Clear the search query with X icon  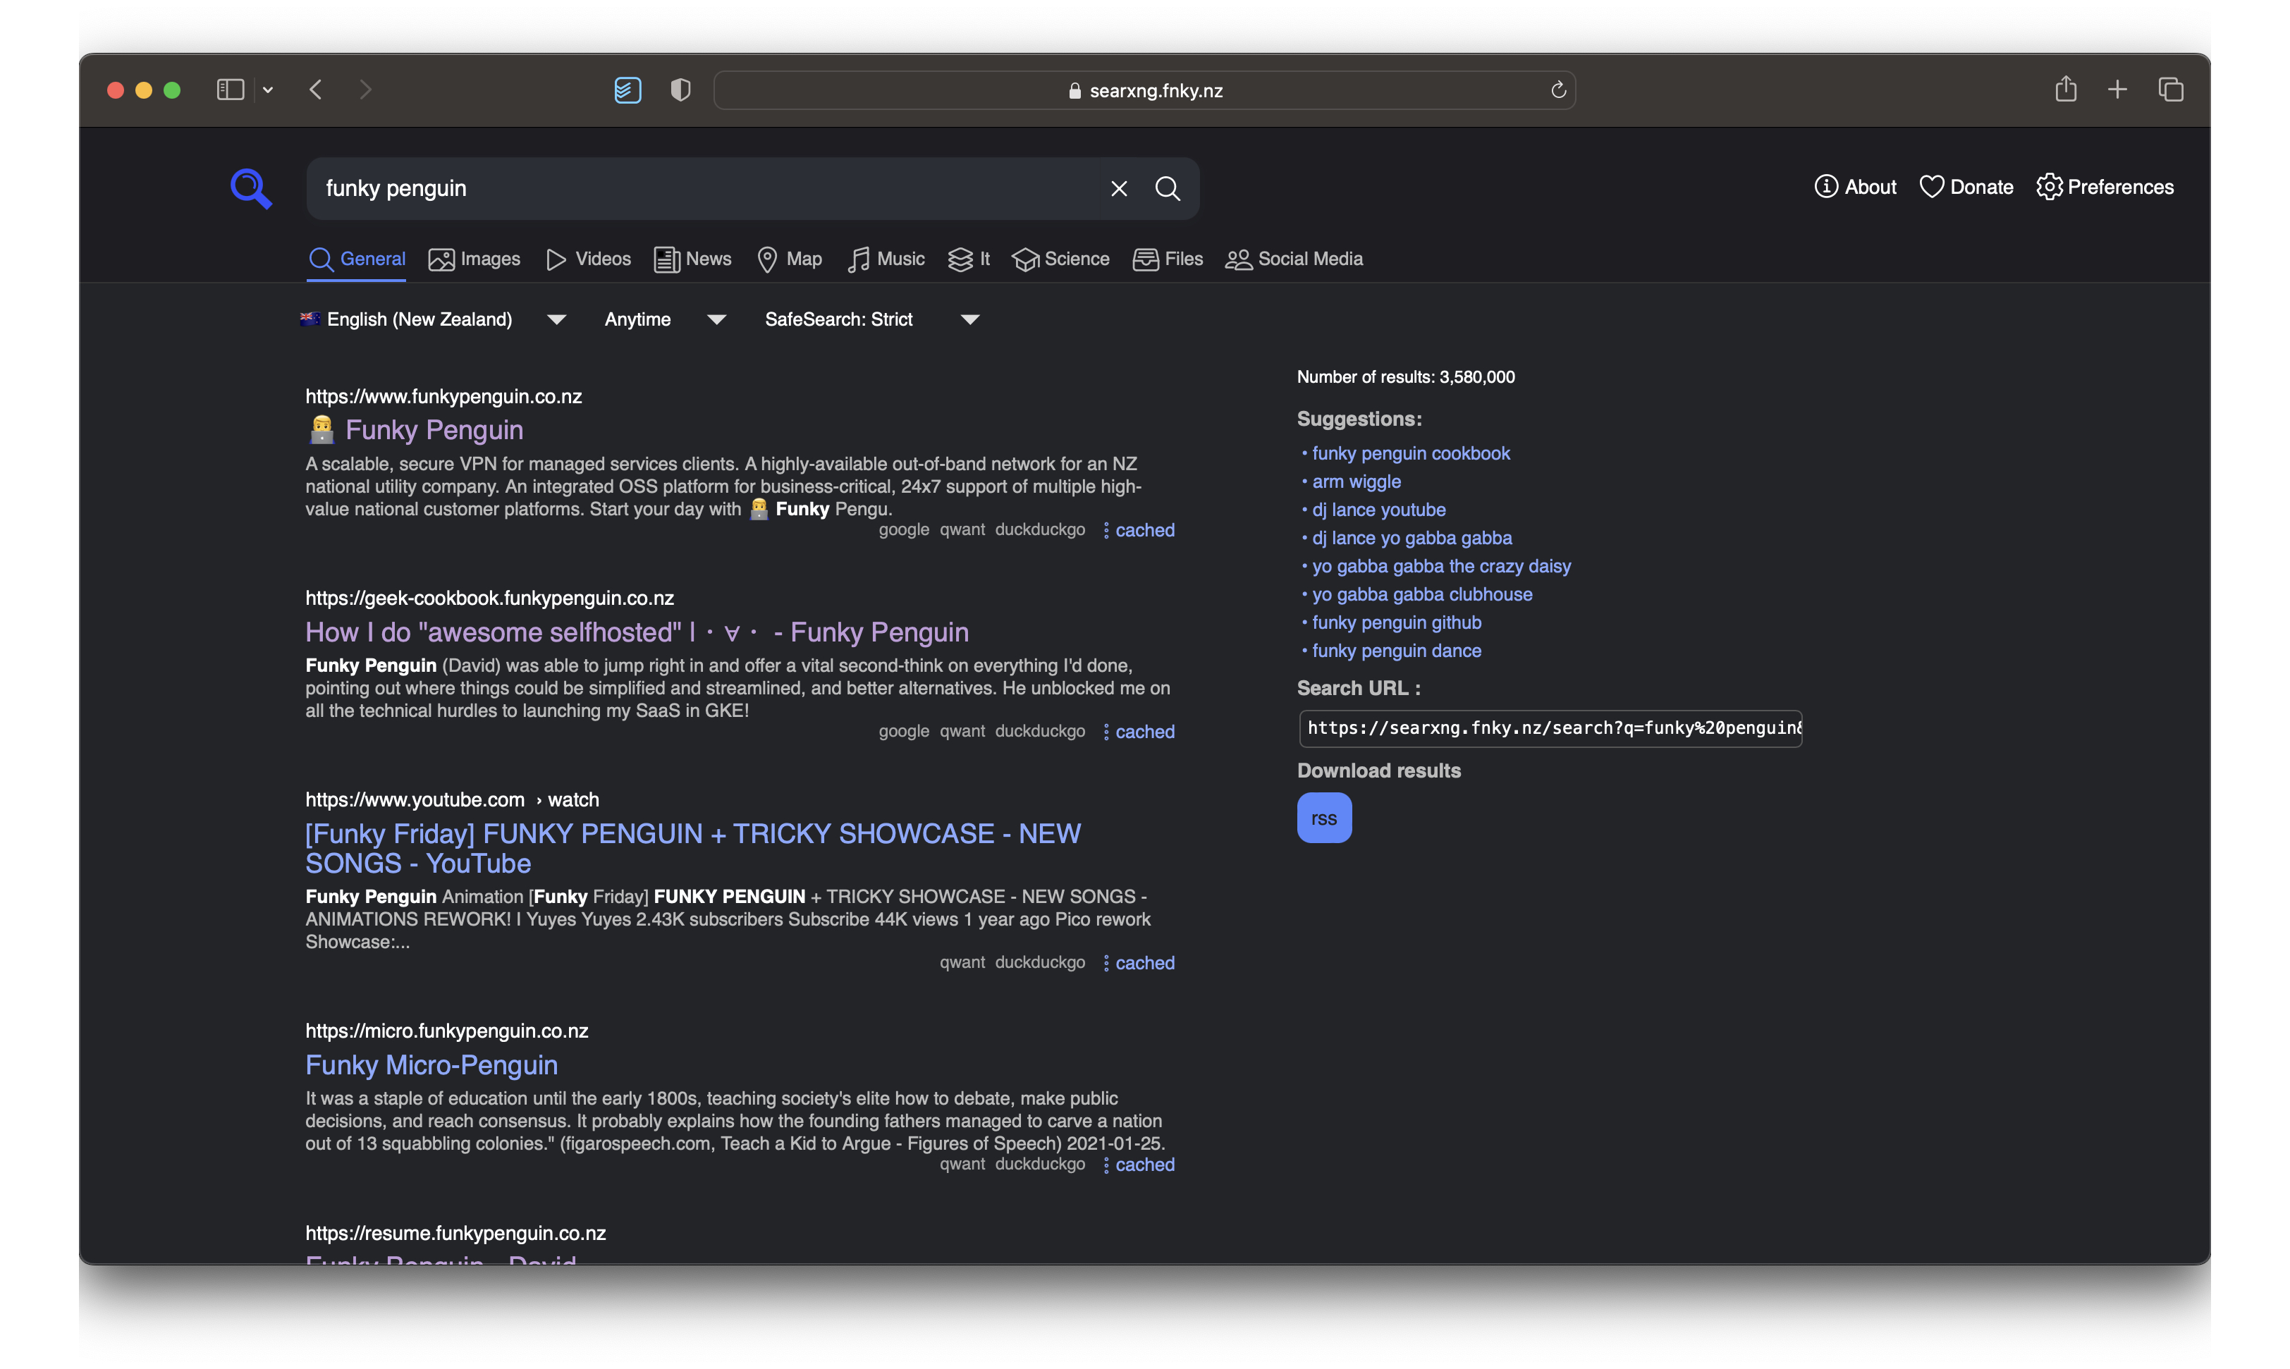1118,188
